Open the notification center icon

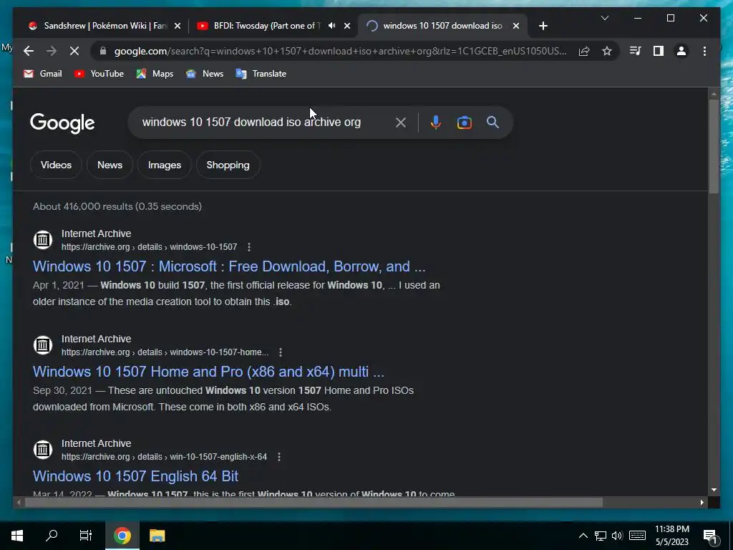(710, 536)
